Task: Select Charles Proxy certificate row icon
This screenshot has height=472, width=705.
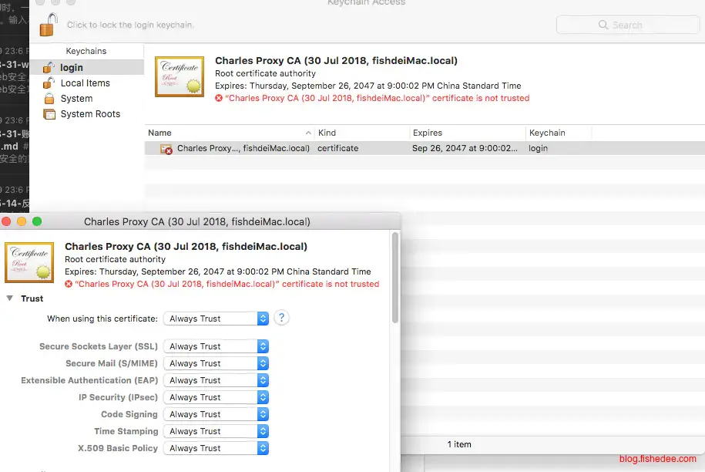Action: tap(166, 149)
